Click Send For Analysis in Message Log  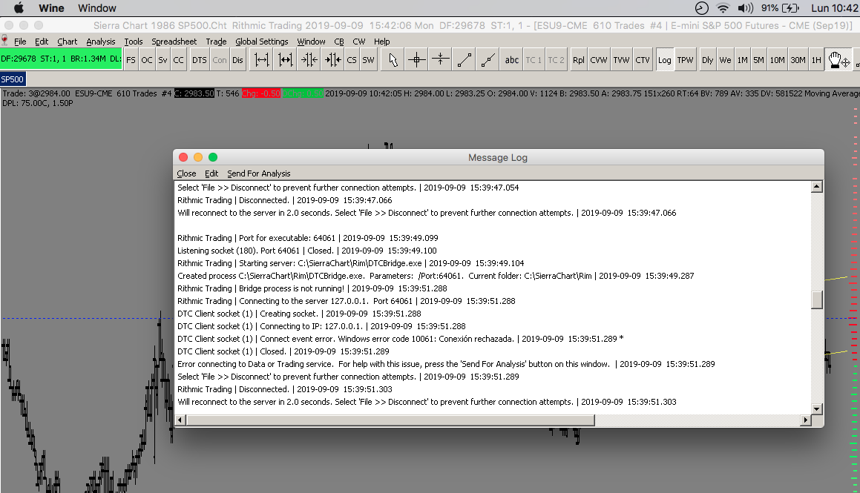(x=259, y=173)
